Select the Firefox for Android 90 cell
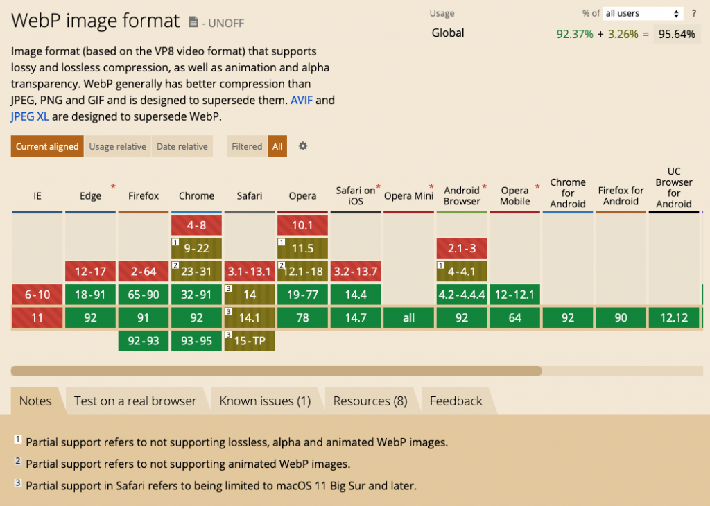710x506 pixels. click(x=621, y=317)
